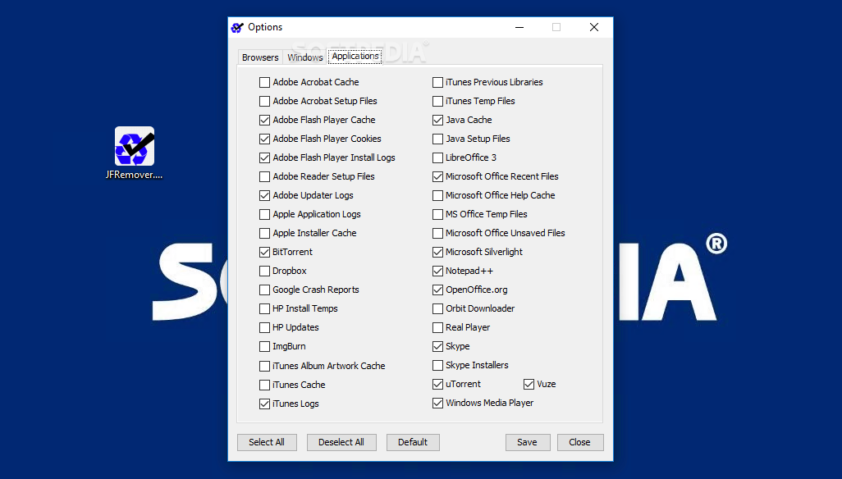Check the Skype Installers option
Image resolution: width=842 pixels, height=479 pixels.
(x=437, y=365)
